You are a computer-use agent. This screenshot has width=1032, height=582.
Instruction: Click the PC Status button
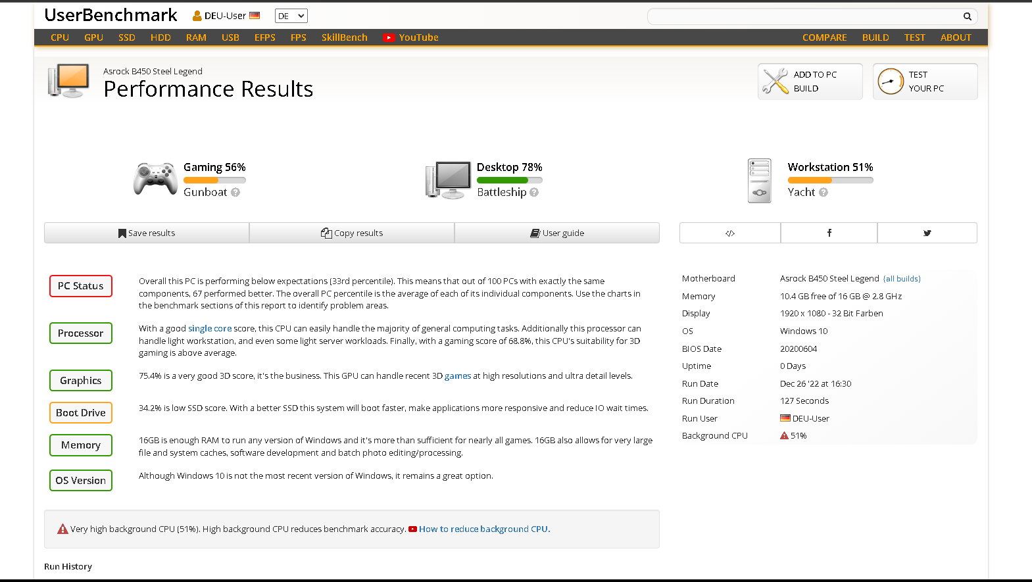(x=81, y=286)
